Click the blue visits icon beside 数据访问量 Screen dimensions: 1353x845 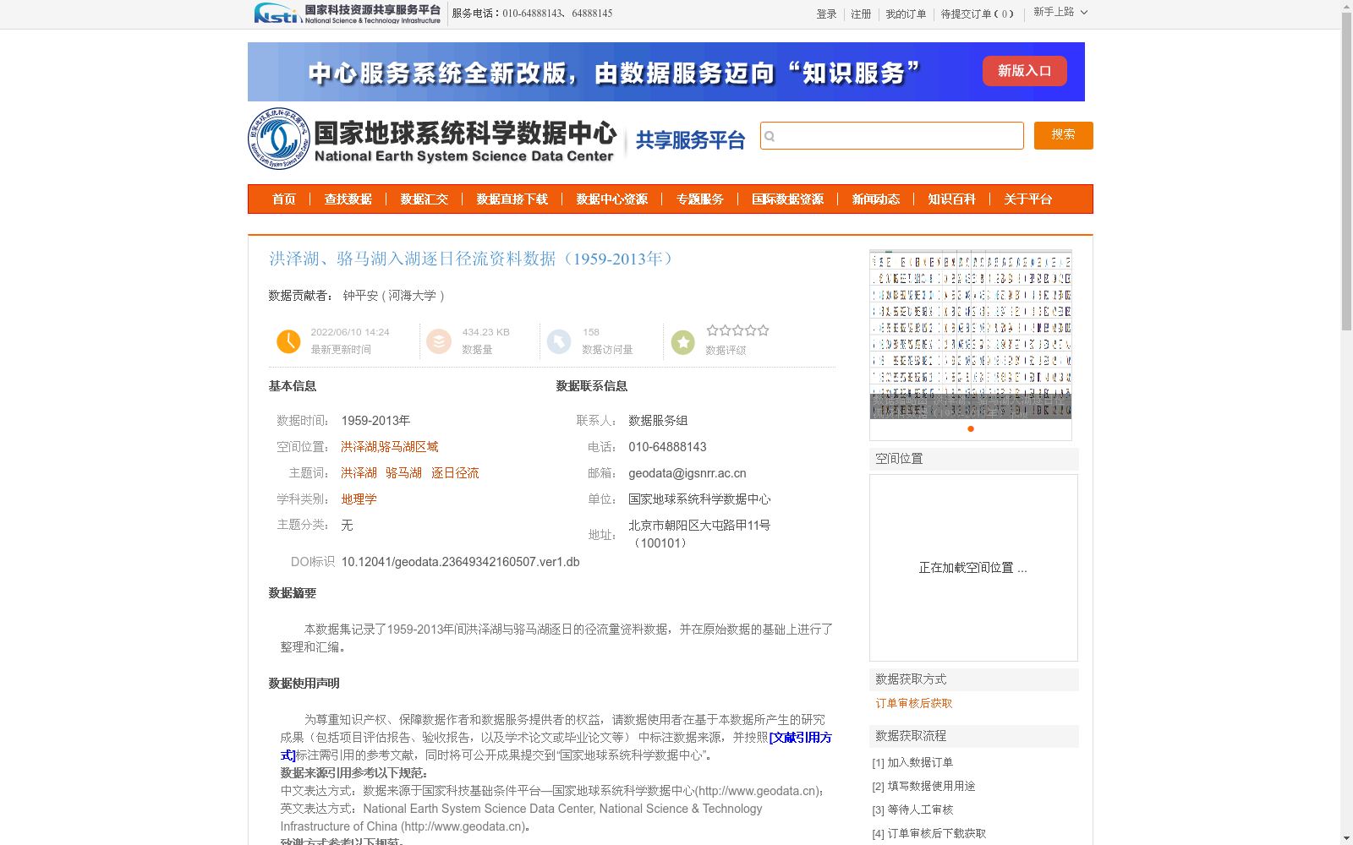[559, 341]
